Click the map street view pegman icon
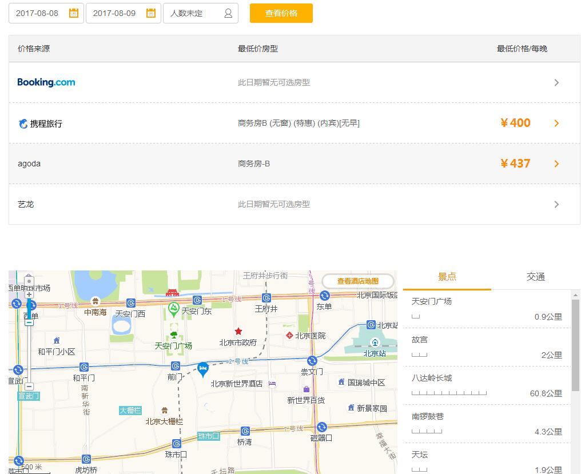Viewport: 581px width, 474px height. click(x=29, y=281)
